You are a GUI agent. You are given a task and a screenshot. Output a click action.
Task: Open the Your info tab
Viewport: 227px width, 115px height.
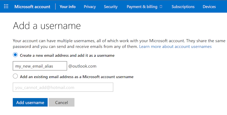[x=67, y=7]
